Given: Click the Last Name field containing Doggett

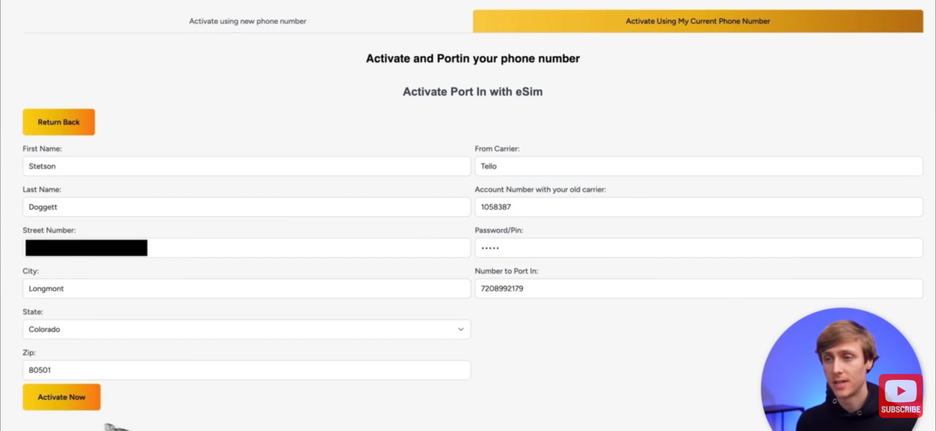Looking at the screenshot, I should click(246, 207).
